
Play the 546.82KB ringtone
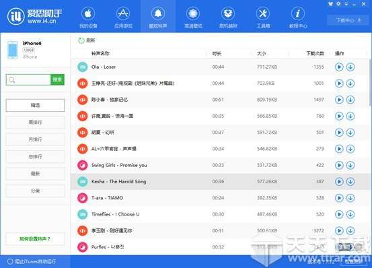pos(339,149)
